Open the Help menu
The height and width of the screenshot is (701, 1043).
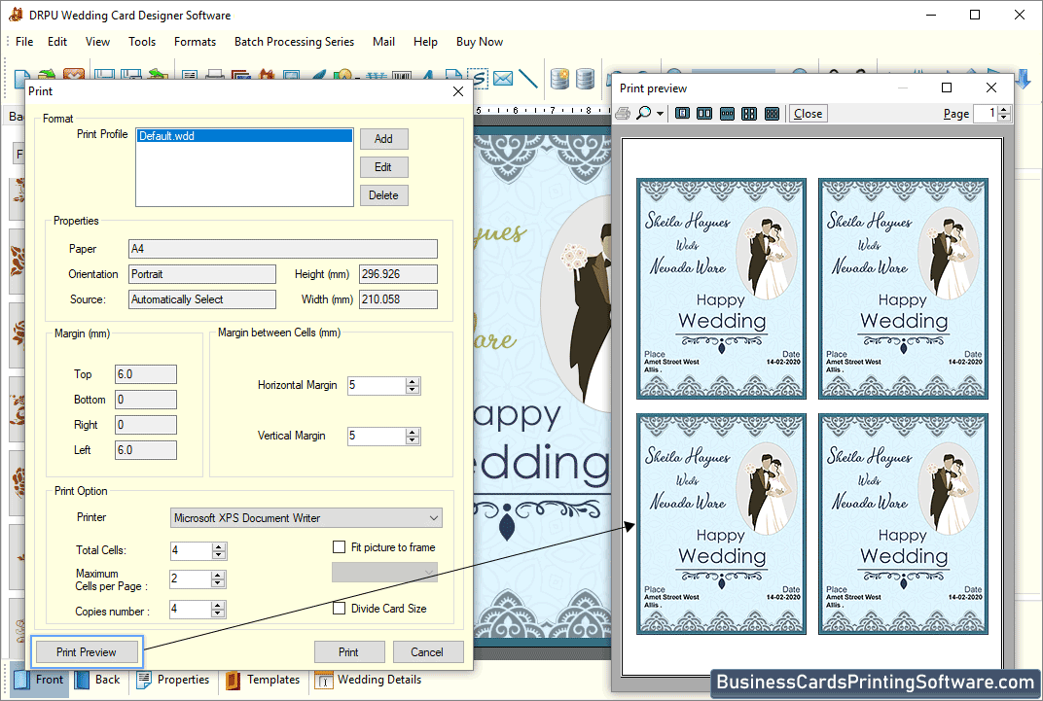pyautogui.click(x=425, y=41)
